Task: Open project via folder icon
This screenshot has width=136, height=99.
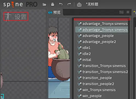Action: tap(44, 4)
